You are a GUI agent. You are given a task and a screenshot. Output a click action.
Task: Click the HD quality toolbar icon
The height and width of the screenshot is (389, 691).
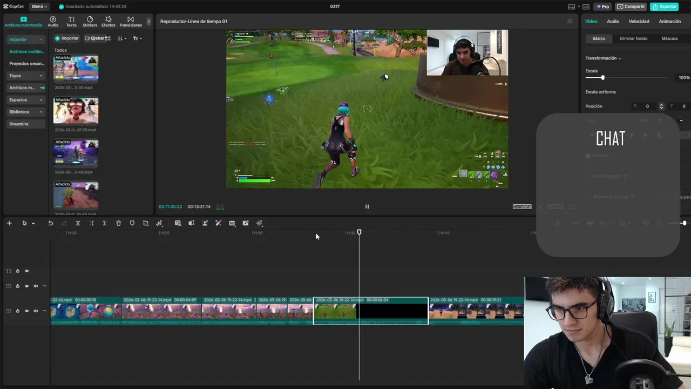232,223
